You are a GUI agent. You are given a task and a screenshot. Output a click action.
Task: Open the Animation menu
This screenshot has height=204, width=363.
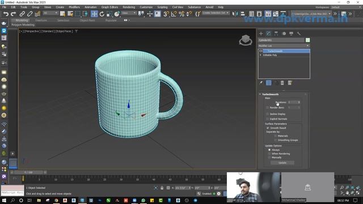tap(91, 7)
